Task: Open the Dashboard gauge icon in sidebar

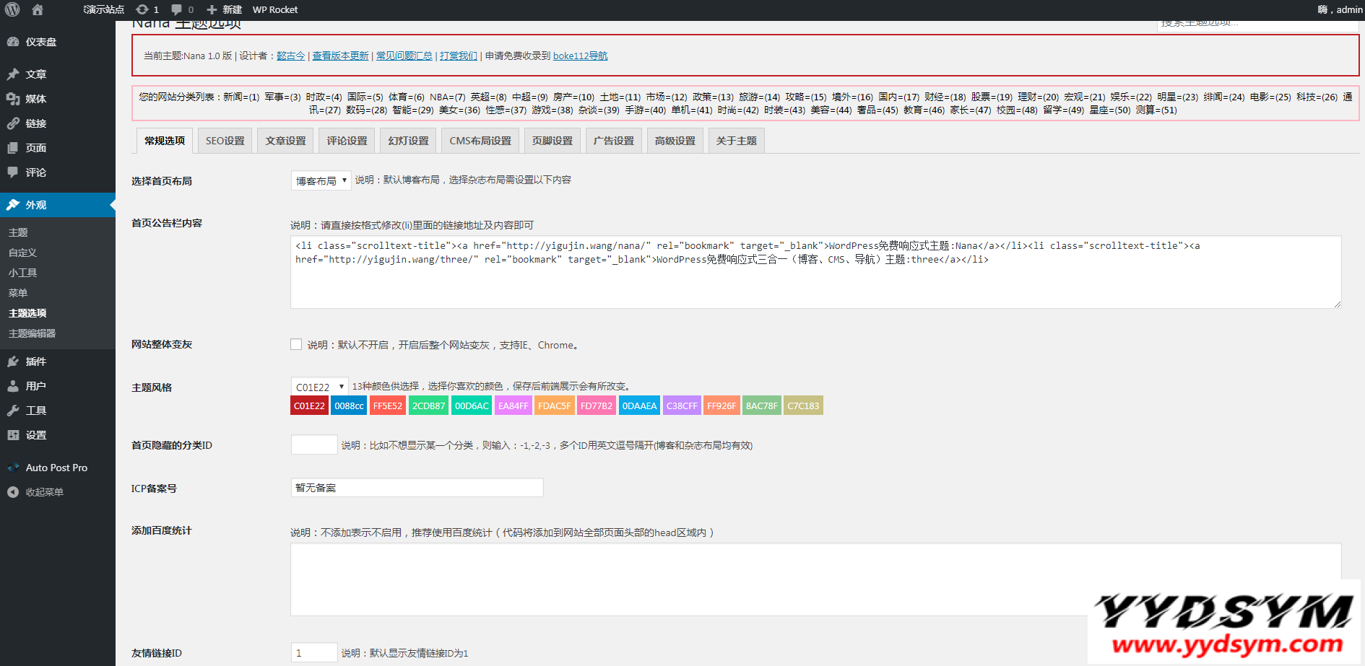Action: pos(13,42)
